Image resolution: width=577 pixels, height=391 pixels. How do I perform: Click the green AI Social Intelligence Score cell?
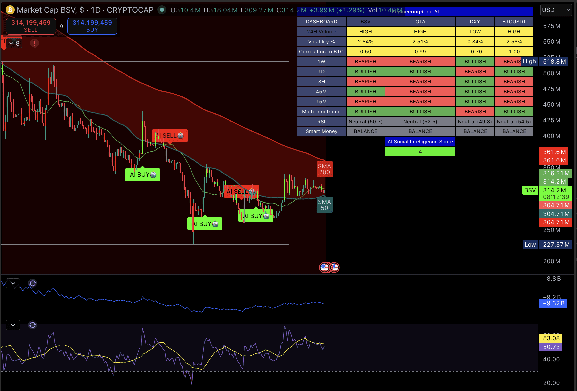420,151
